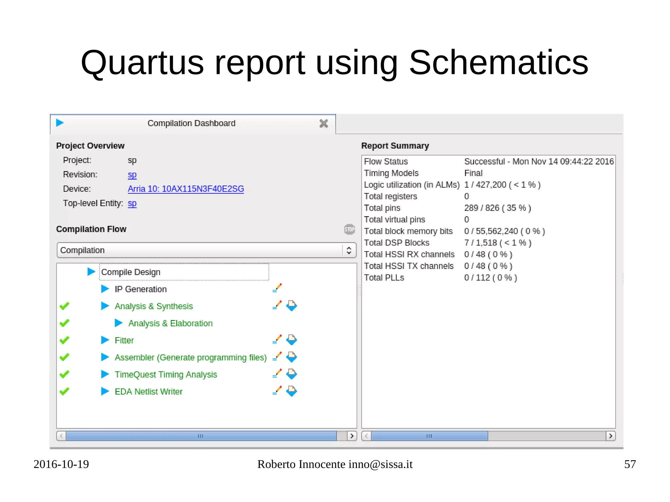Select the Compilation Dashboard tab
Screen dimensions: 670x502
(193, 124)
